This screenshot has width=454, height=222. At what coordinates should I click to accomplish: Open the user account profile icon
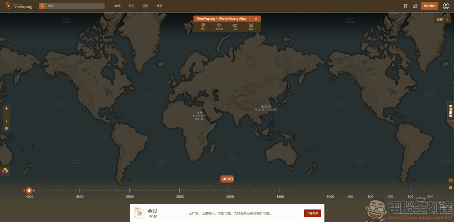pos(446,6)
